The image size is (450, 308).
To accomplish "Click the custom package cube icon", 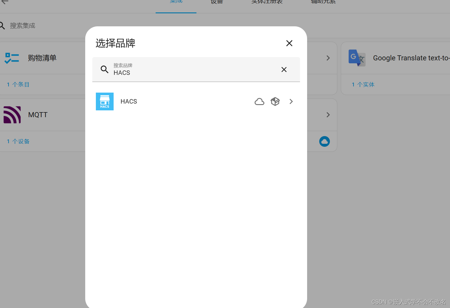I will tap(275, 101).
